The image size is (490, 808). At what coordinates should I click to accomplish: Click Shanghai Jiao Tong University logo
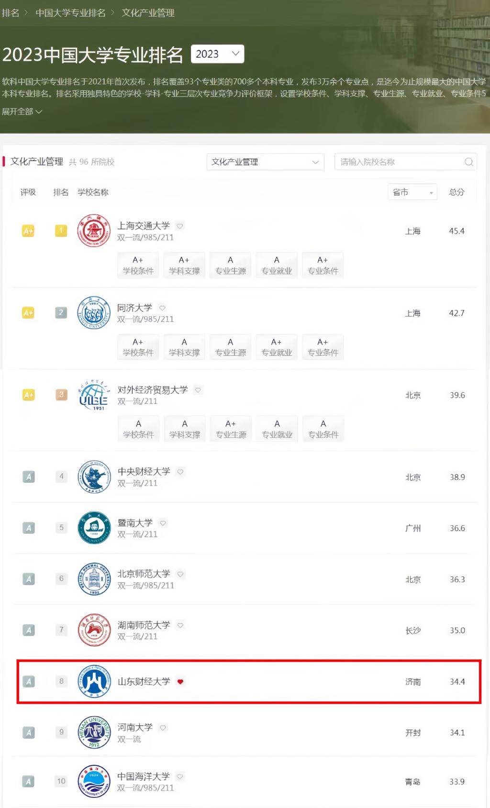(x=94, y=231)
